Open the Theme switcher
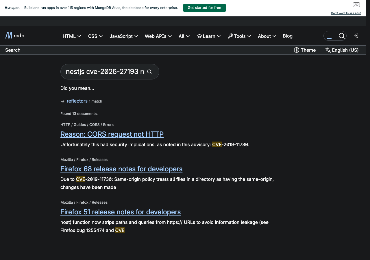This screenshot has height=260, width=370. coord(305,50)
